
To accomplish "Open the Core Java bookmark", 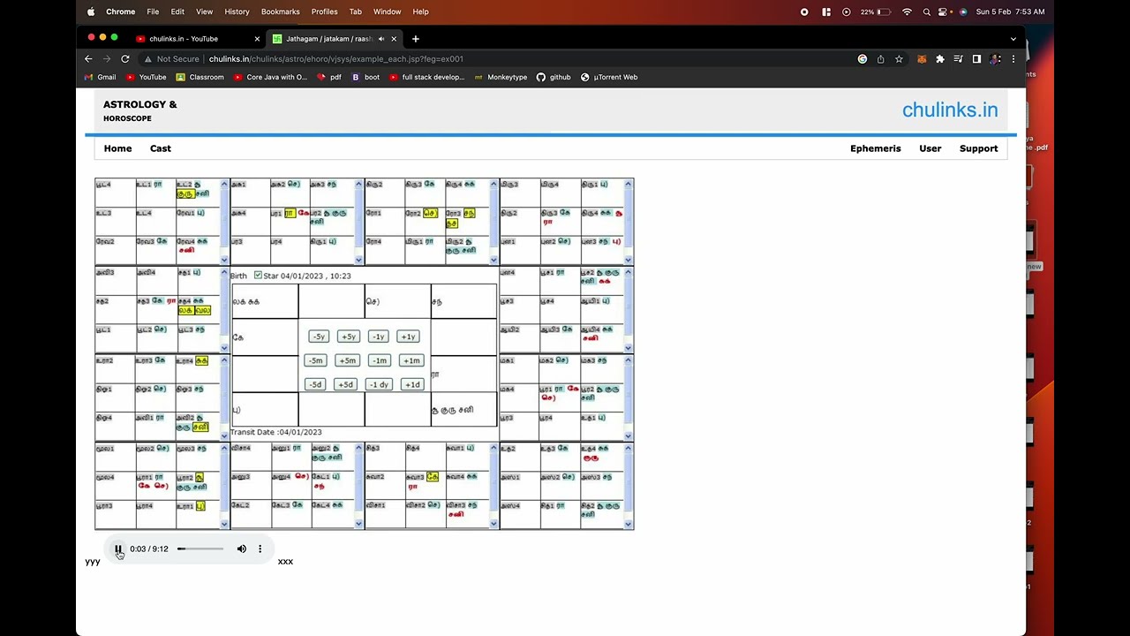I will 271,77.
